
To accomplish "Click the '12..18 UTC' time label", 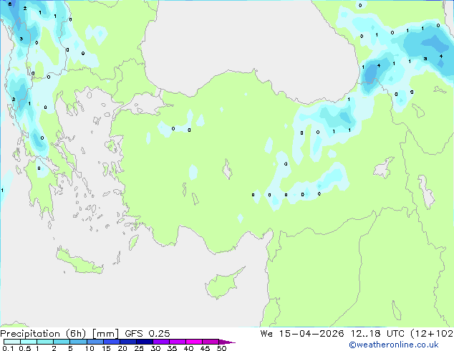I will click(x=377, y=334).
